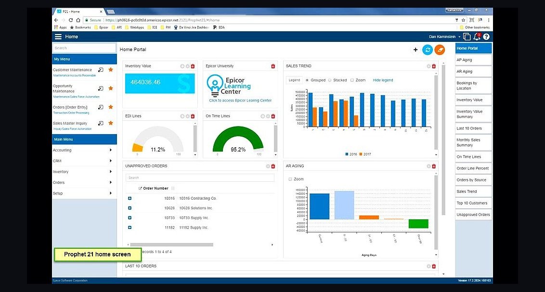Expand order 10316 row

click(x=130, y=198)
